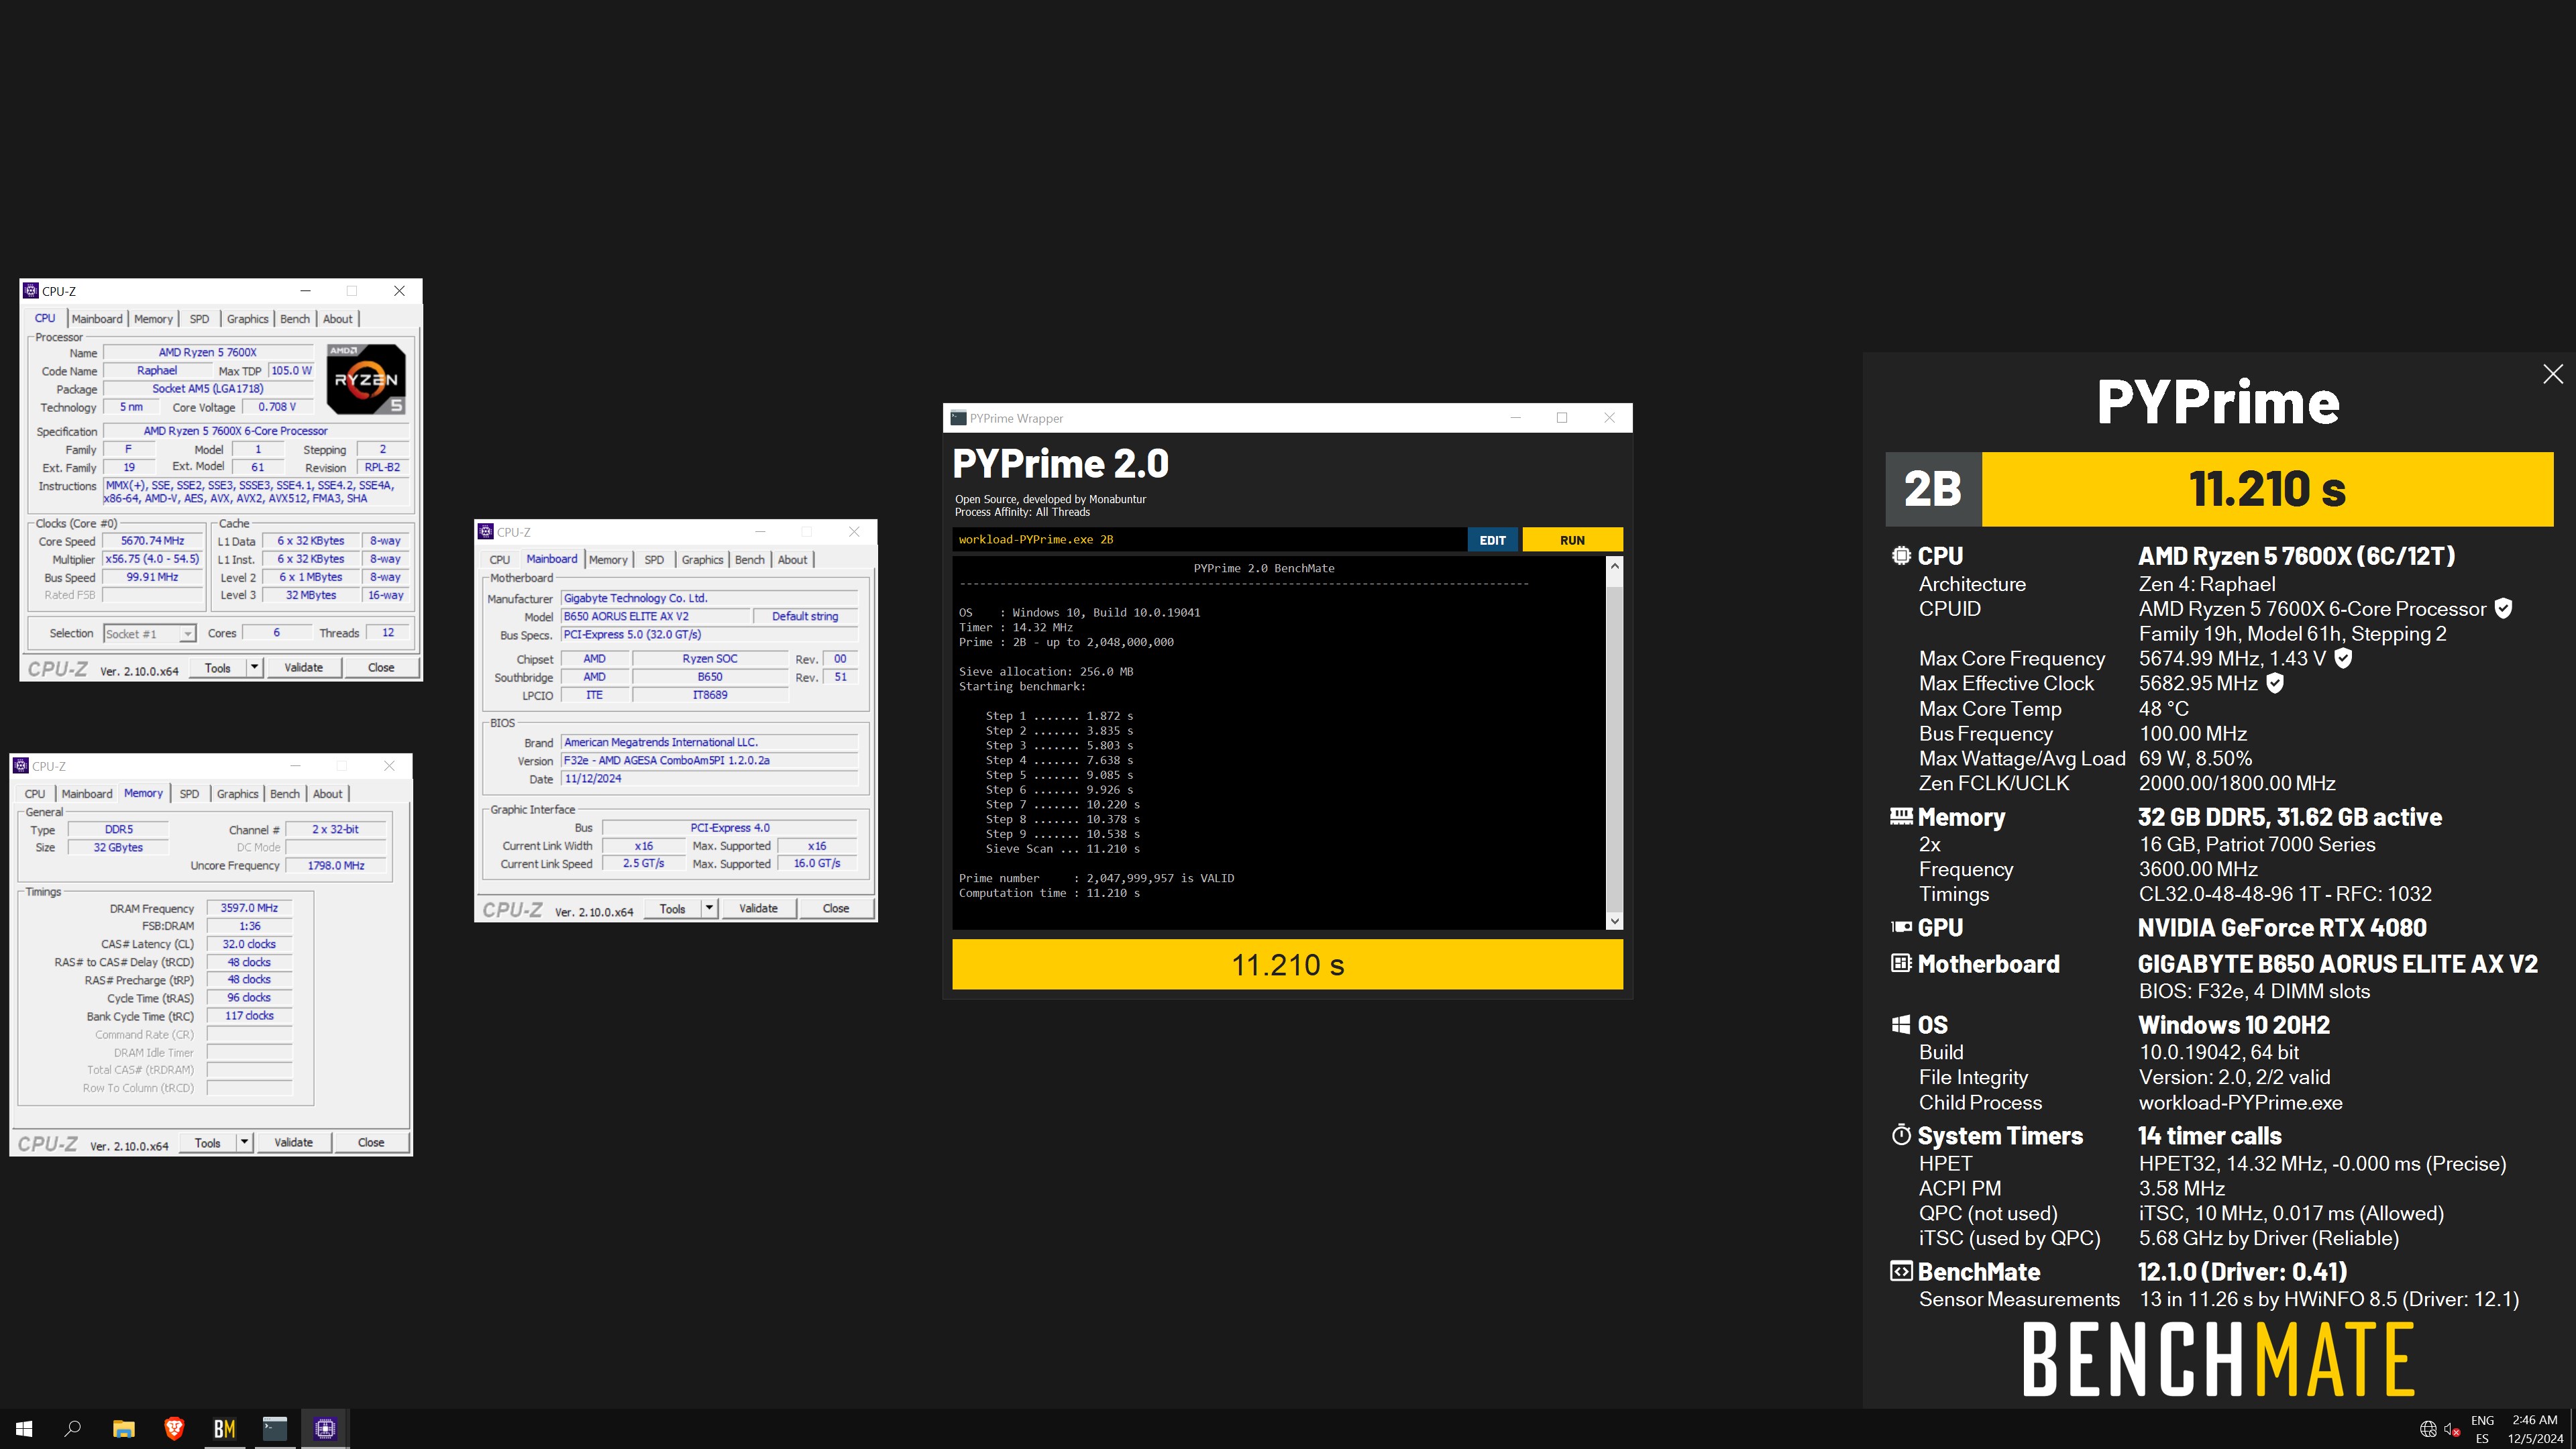Open File Explorer from taskbar

pos(124,1429)
